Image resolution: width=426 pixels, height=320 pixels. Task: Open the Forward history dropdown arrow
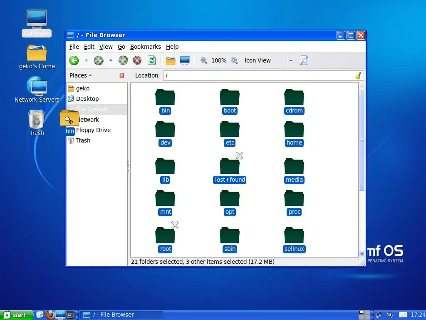[x=111, y=60]
